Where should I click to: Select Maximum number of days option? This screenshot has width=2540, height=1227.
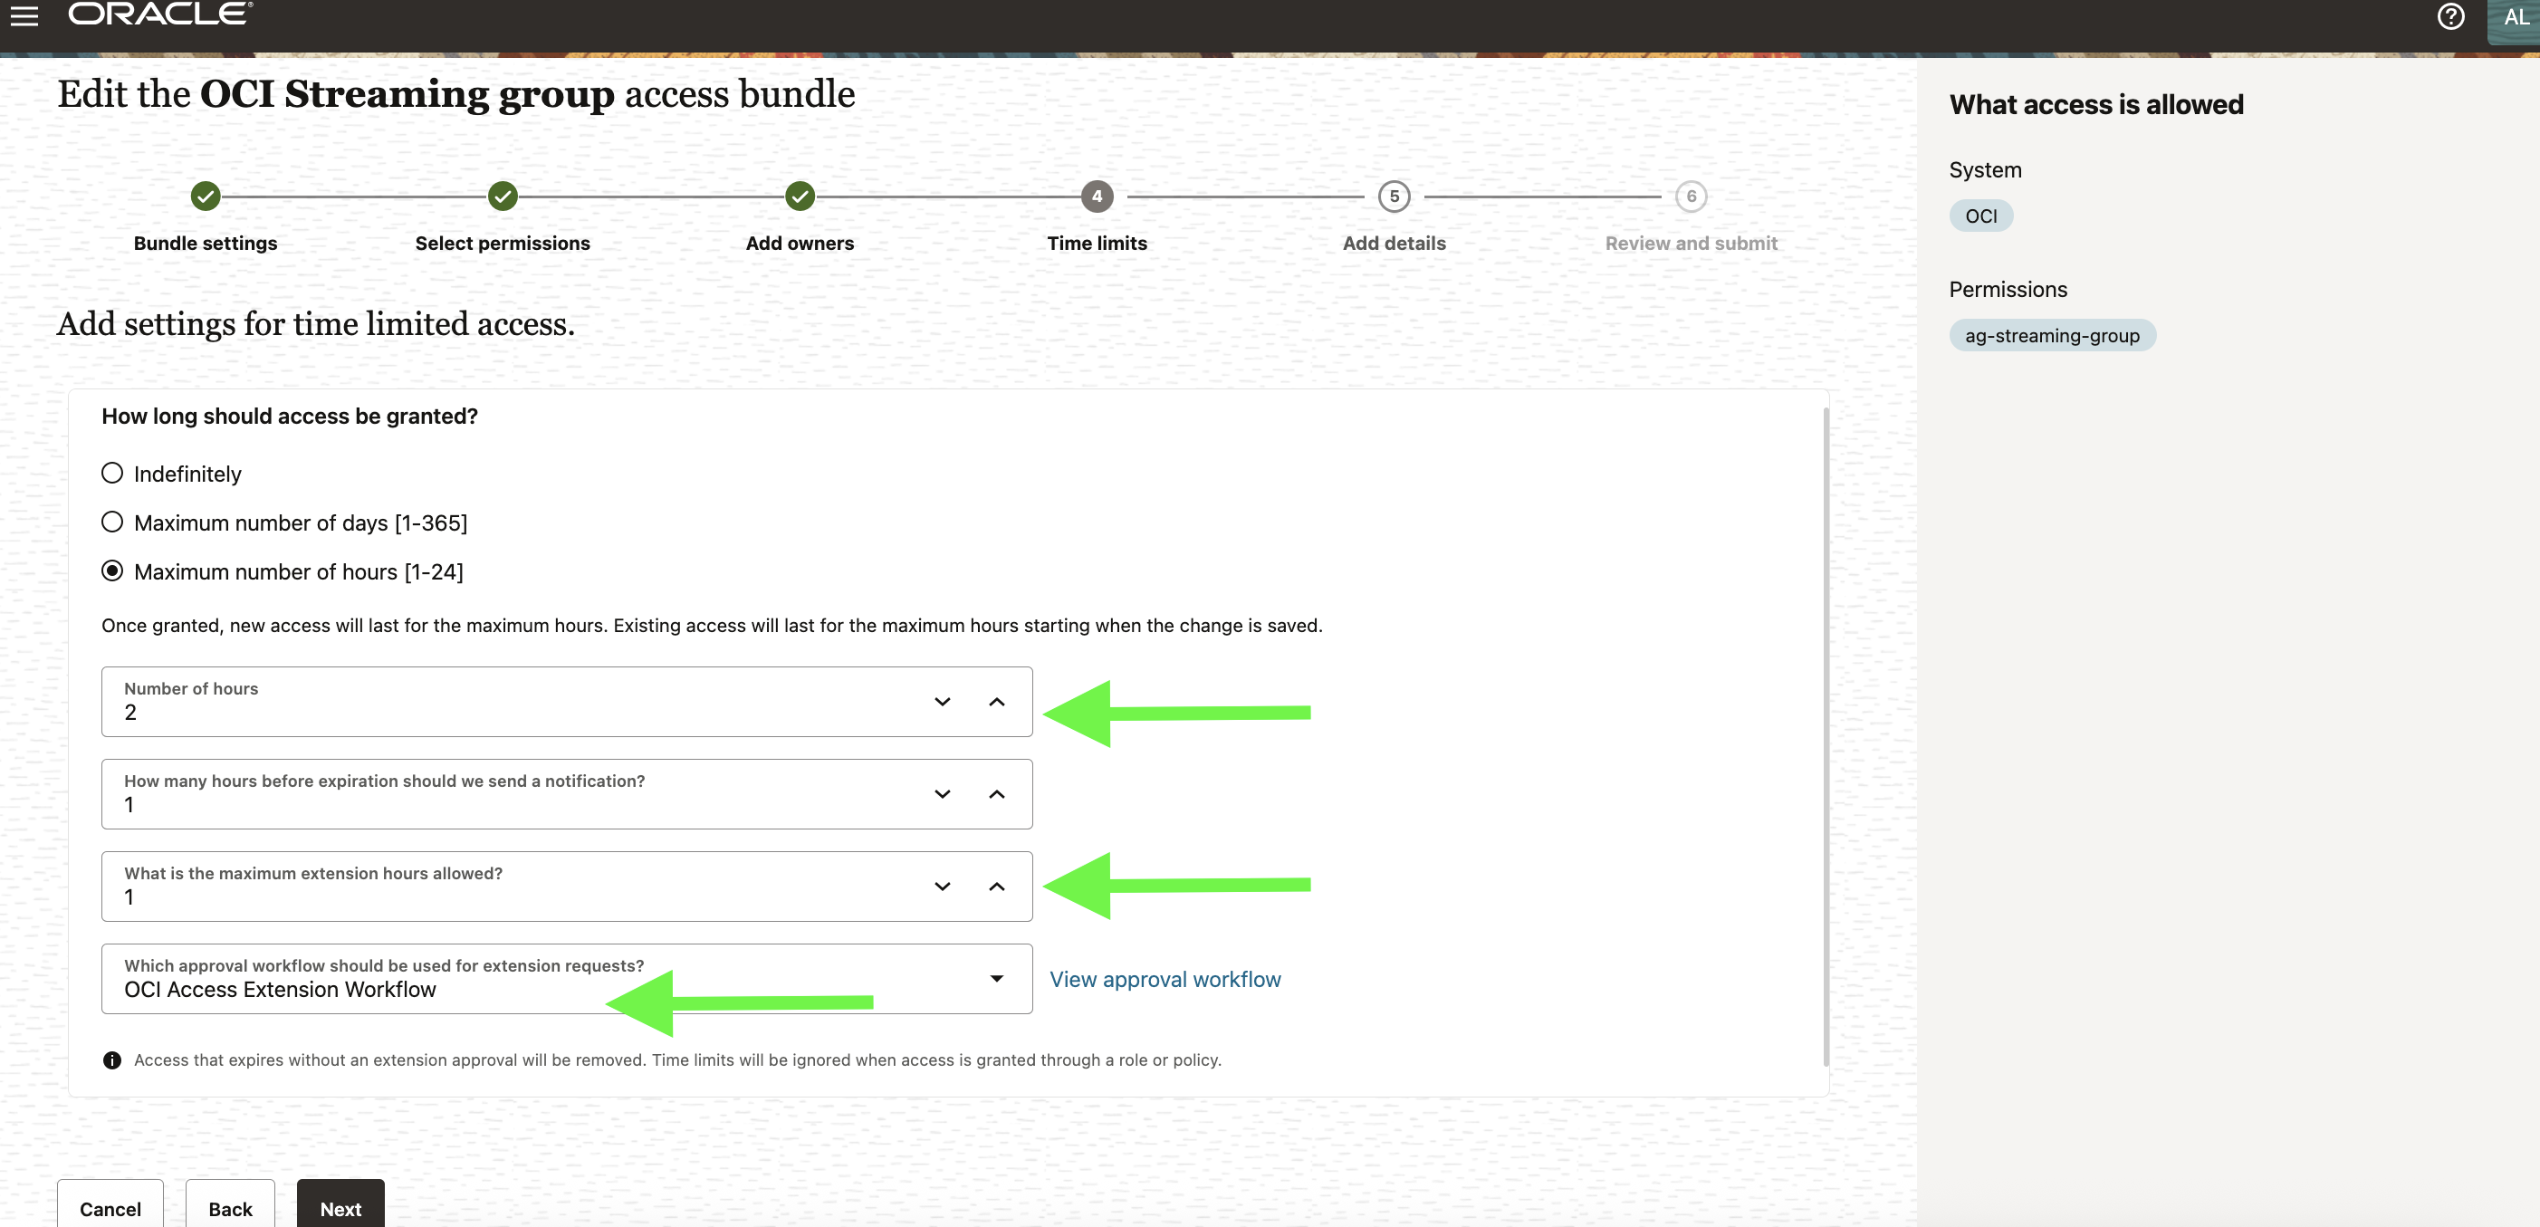[111, 522]
